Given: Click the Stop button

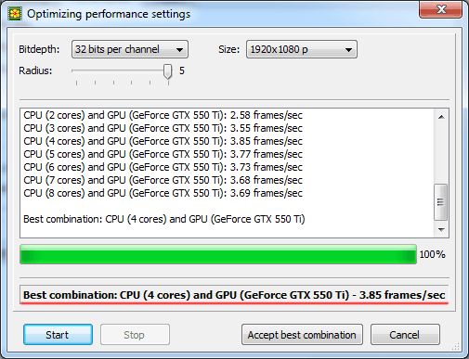Looking at the screenshot, I should [135, 335].
